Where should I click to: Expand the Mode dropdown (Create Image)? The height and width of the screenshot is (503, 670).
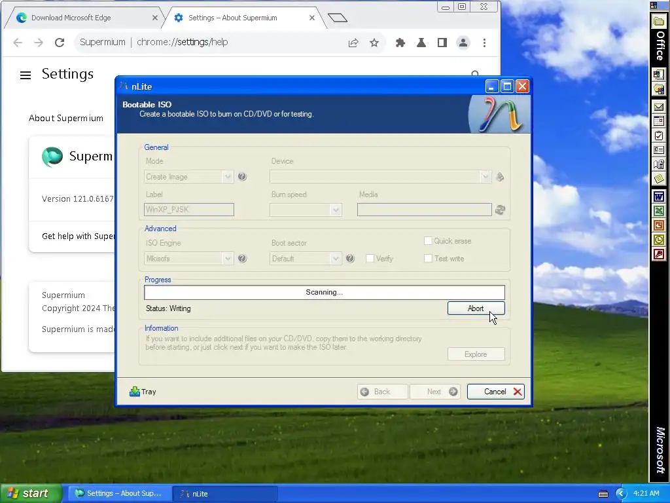point(228,177)
